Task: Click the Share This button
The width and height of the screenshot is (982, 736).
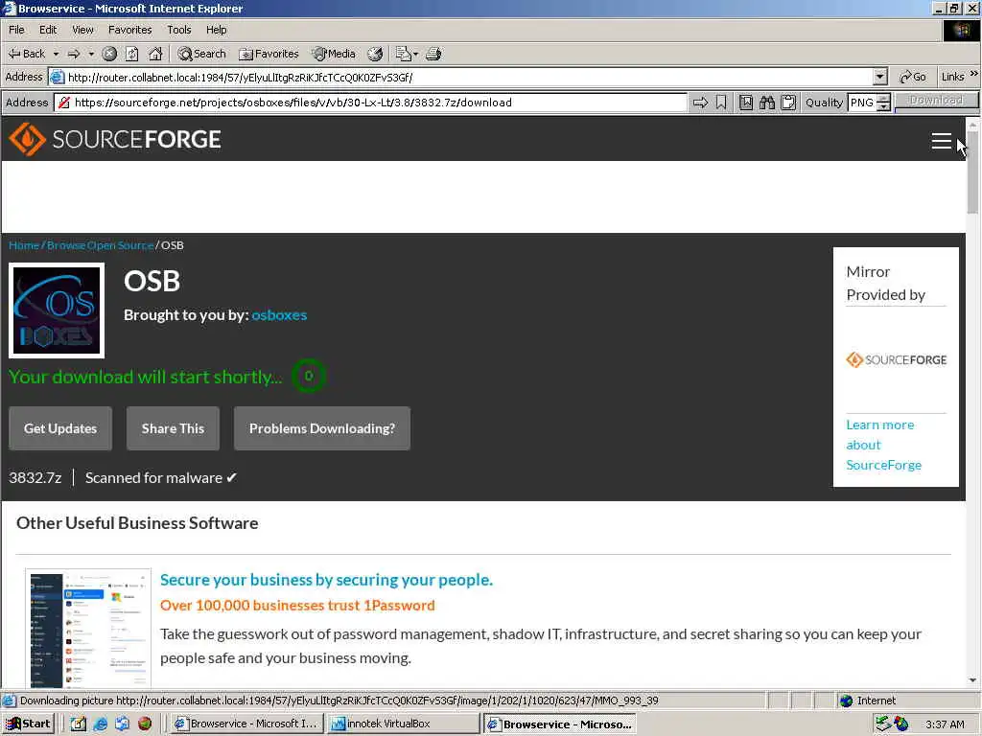Action: pyautogui.click(x=173, y=428)
